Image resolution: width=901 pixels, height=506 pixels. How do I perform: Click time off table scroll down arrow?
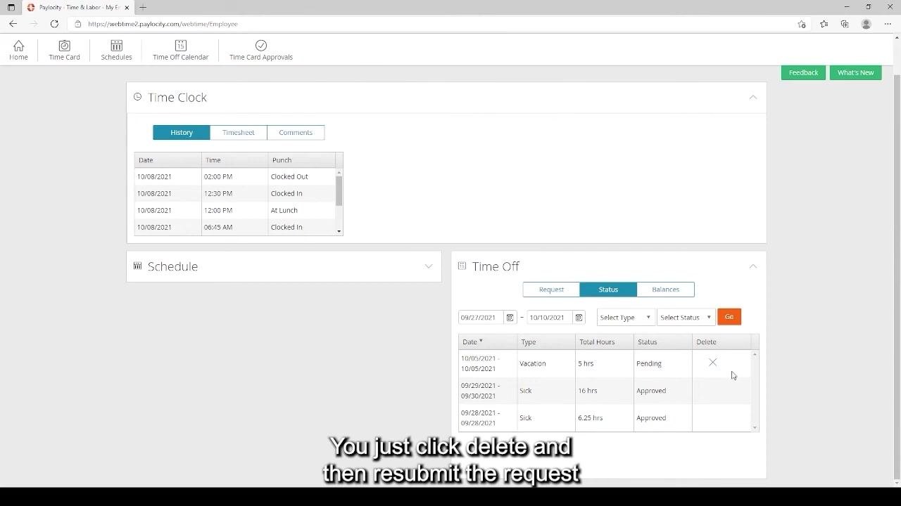click(x=755, y=427)
